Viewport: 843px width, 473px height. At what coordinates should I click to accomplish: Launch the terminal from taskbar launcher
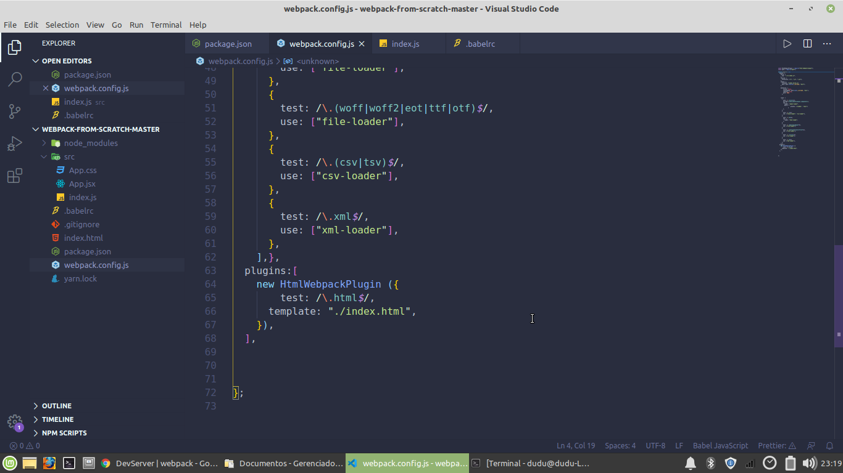pyautogui.click(x=69, y=463)
